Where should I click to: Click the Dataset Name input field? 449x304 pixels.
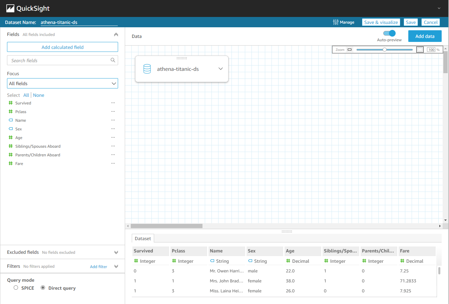(x=79, y=22)
